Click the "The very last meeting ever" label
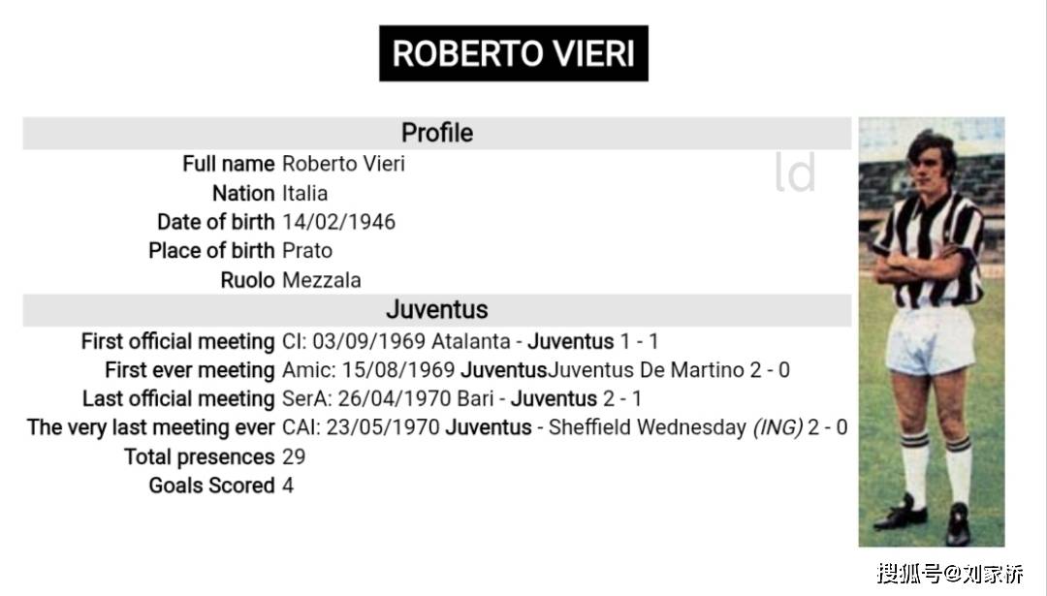Screen dimensions: 1047x596 click(150, 428)
